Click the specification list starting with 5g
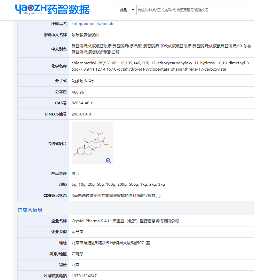 tap(118, 184)
